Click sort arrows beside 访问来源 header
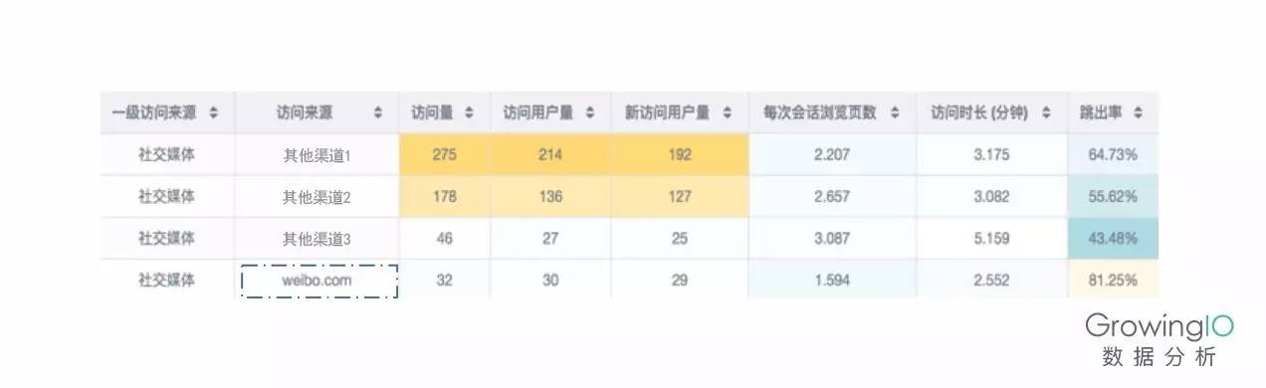Image resolution: width=1266 pixels, height=388 pixels. click(x=377, y=112)
